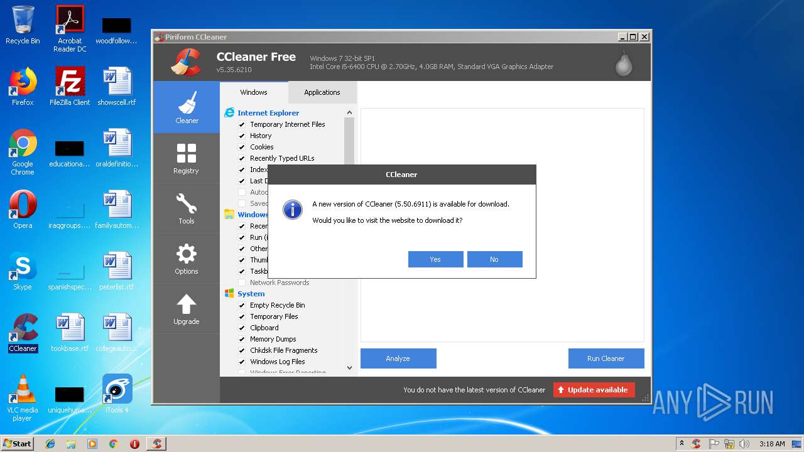
Task: Uncheck Empty Recycle Bin checkbox
Action: [242, 305]
